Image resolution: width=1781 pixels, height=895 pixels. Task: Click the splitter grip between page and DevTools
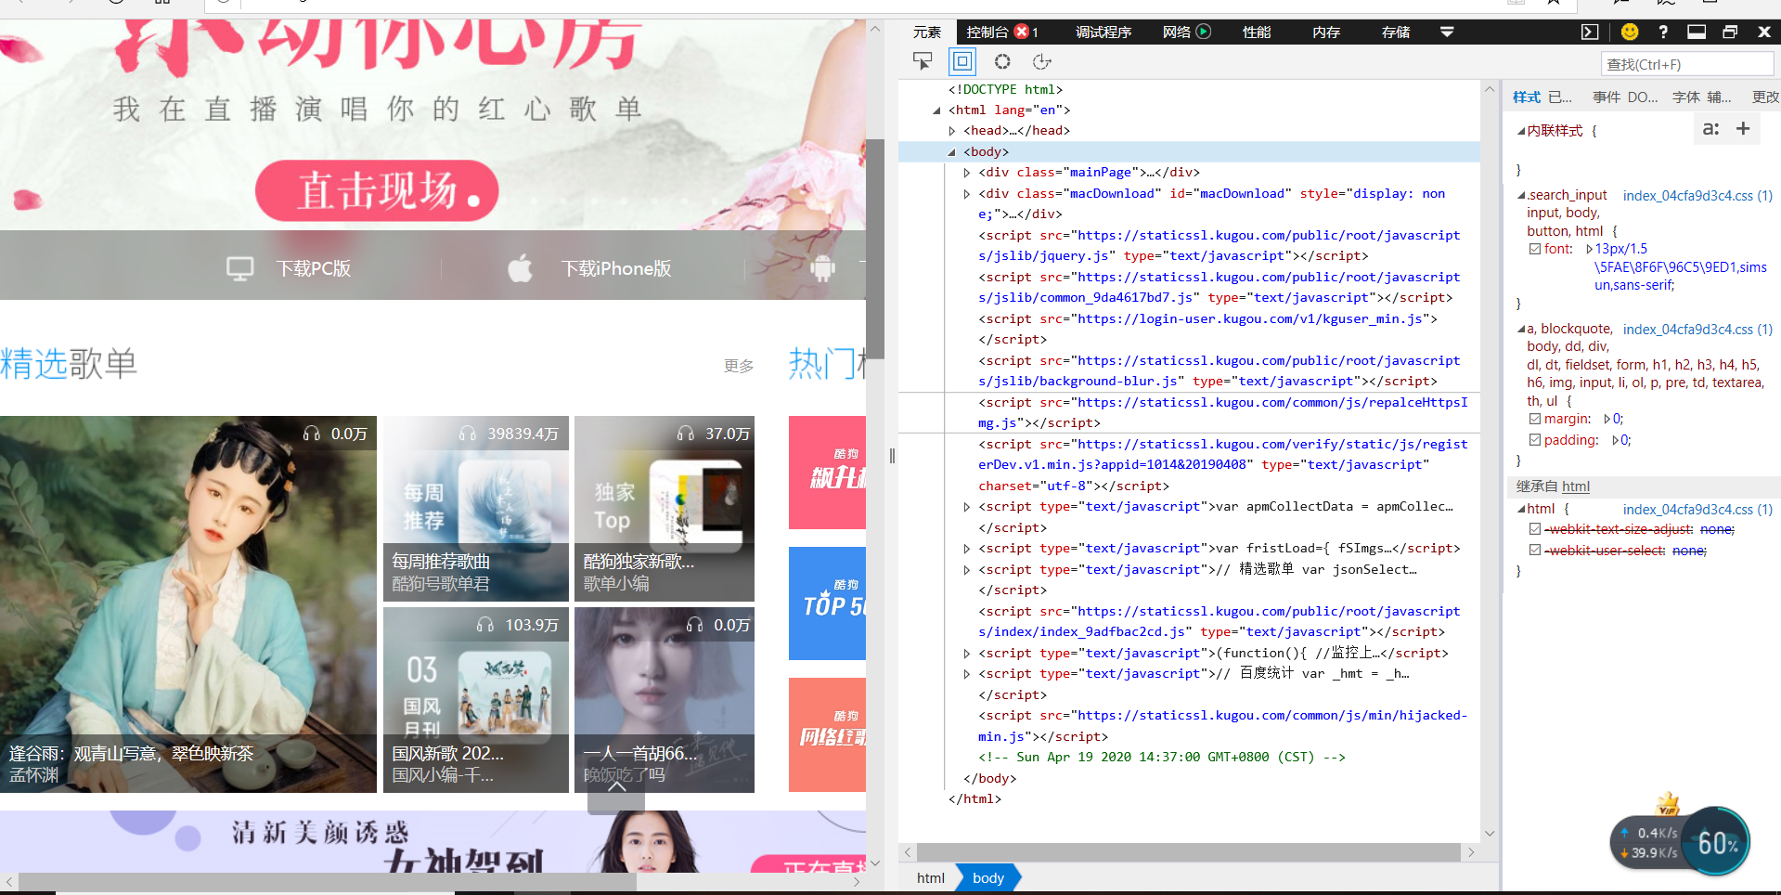(892, 456)
